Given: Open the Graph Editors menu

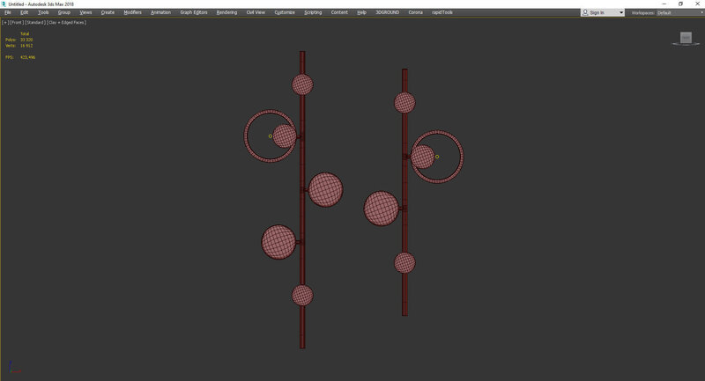Looking at the screenshot, I should [x=194, y=12].
